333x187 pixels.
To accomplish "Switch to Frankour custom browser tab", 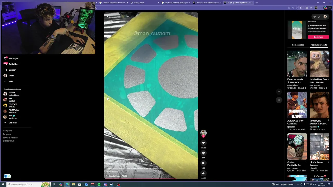I will [207, 3].
